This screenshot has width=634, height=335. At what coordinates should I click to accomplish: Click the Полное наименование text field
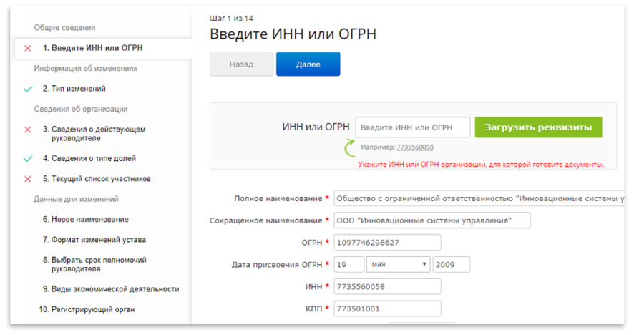pos(479,198)
